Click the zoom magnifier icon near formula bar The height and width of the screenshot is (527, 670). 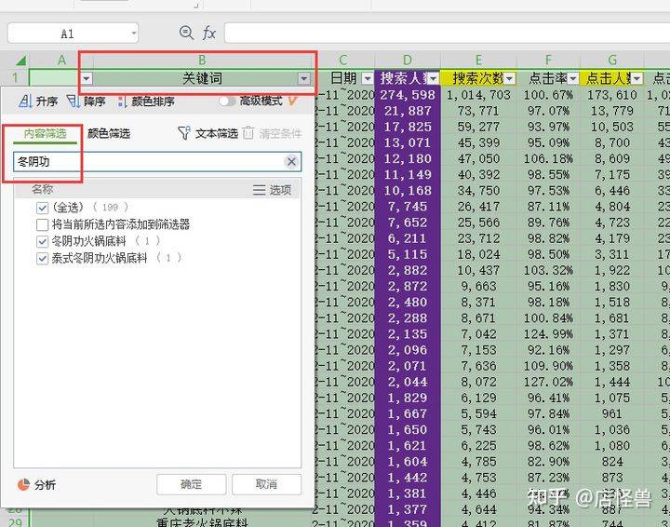pyautogui.click(x=186, y=33)
